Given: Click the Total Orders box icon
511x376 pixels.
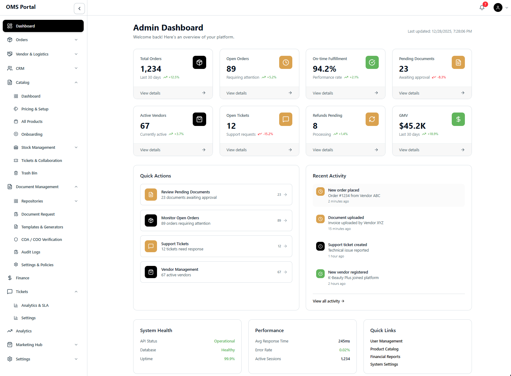Looking at the screenshot, I should pos(199,63).
